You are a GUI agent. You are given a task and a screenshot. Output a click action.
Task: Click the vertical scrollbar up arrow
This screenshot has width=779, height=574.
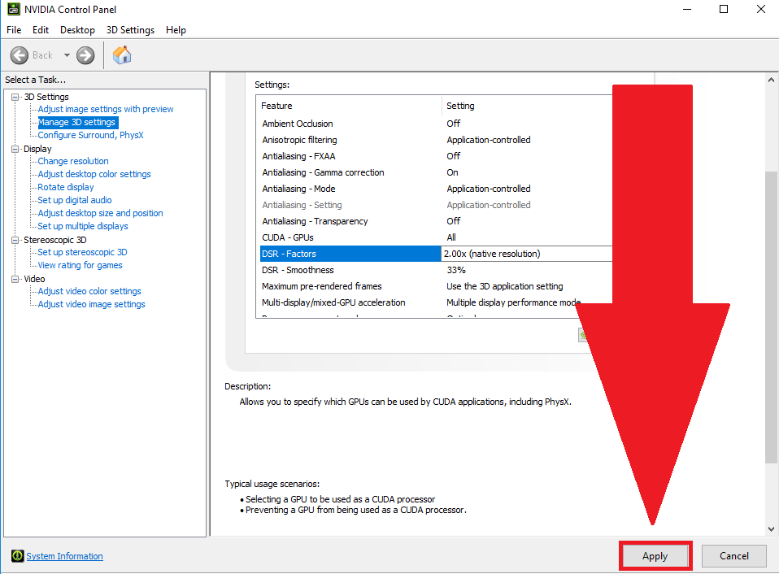tap(771, 80)
